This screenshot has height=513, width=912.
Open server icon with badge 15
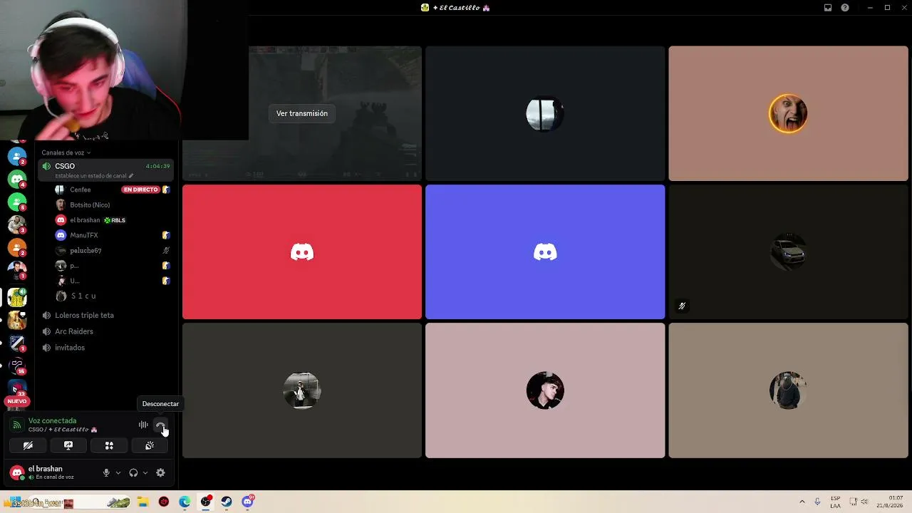coord(17,366)
